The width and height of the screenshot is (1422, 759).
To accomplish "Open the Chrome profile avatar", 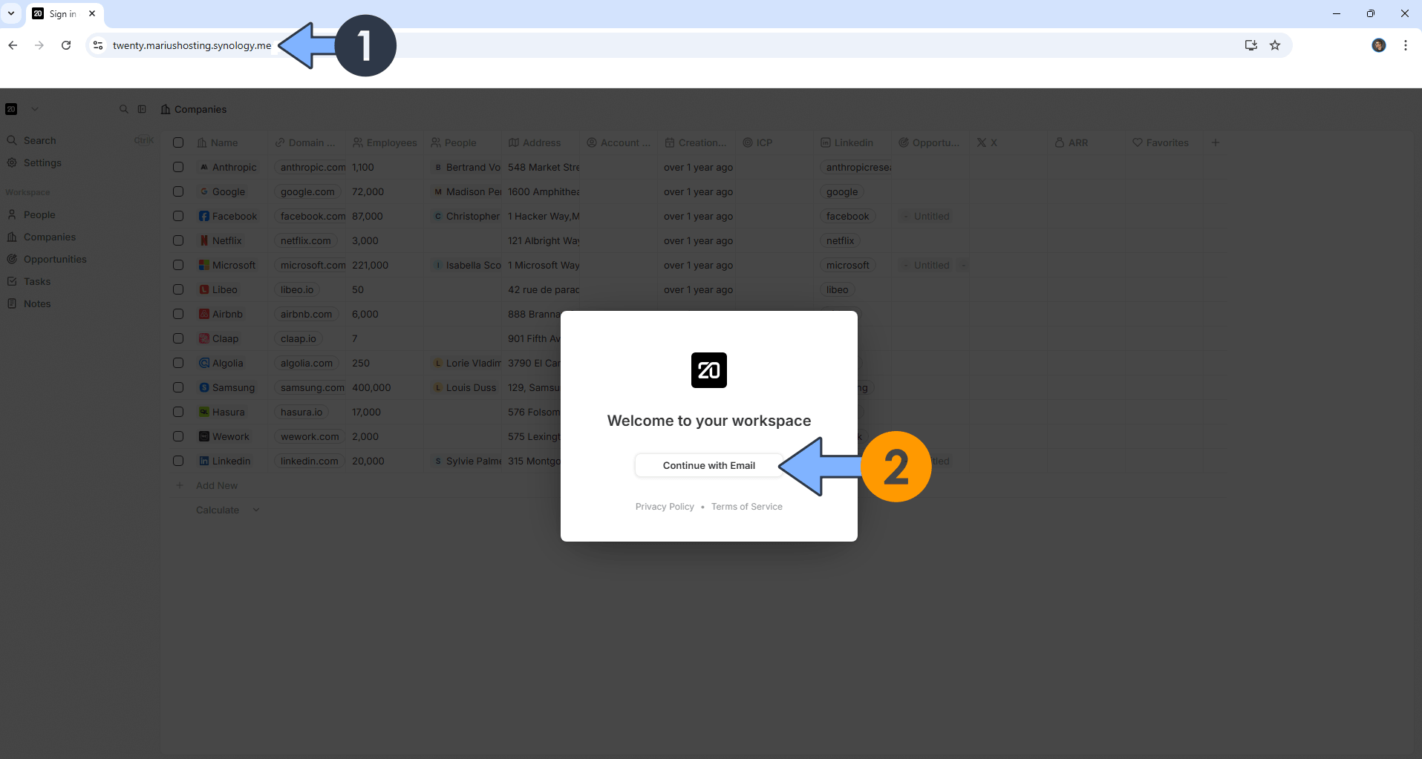I will (1378, 45).
